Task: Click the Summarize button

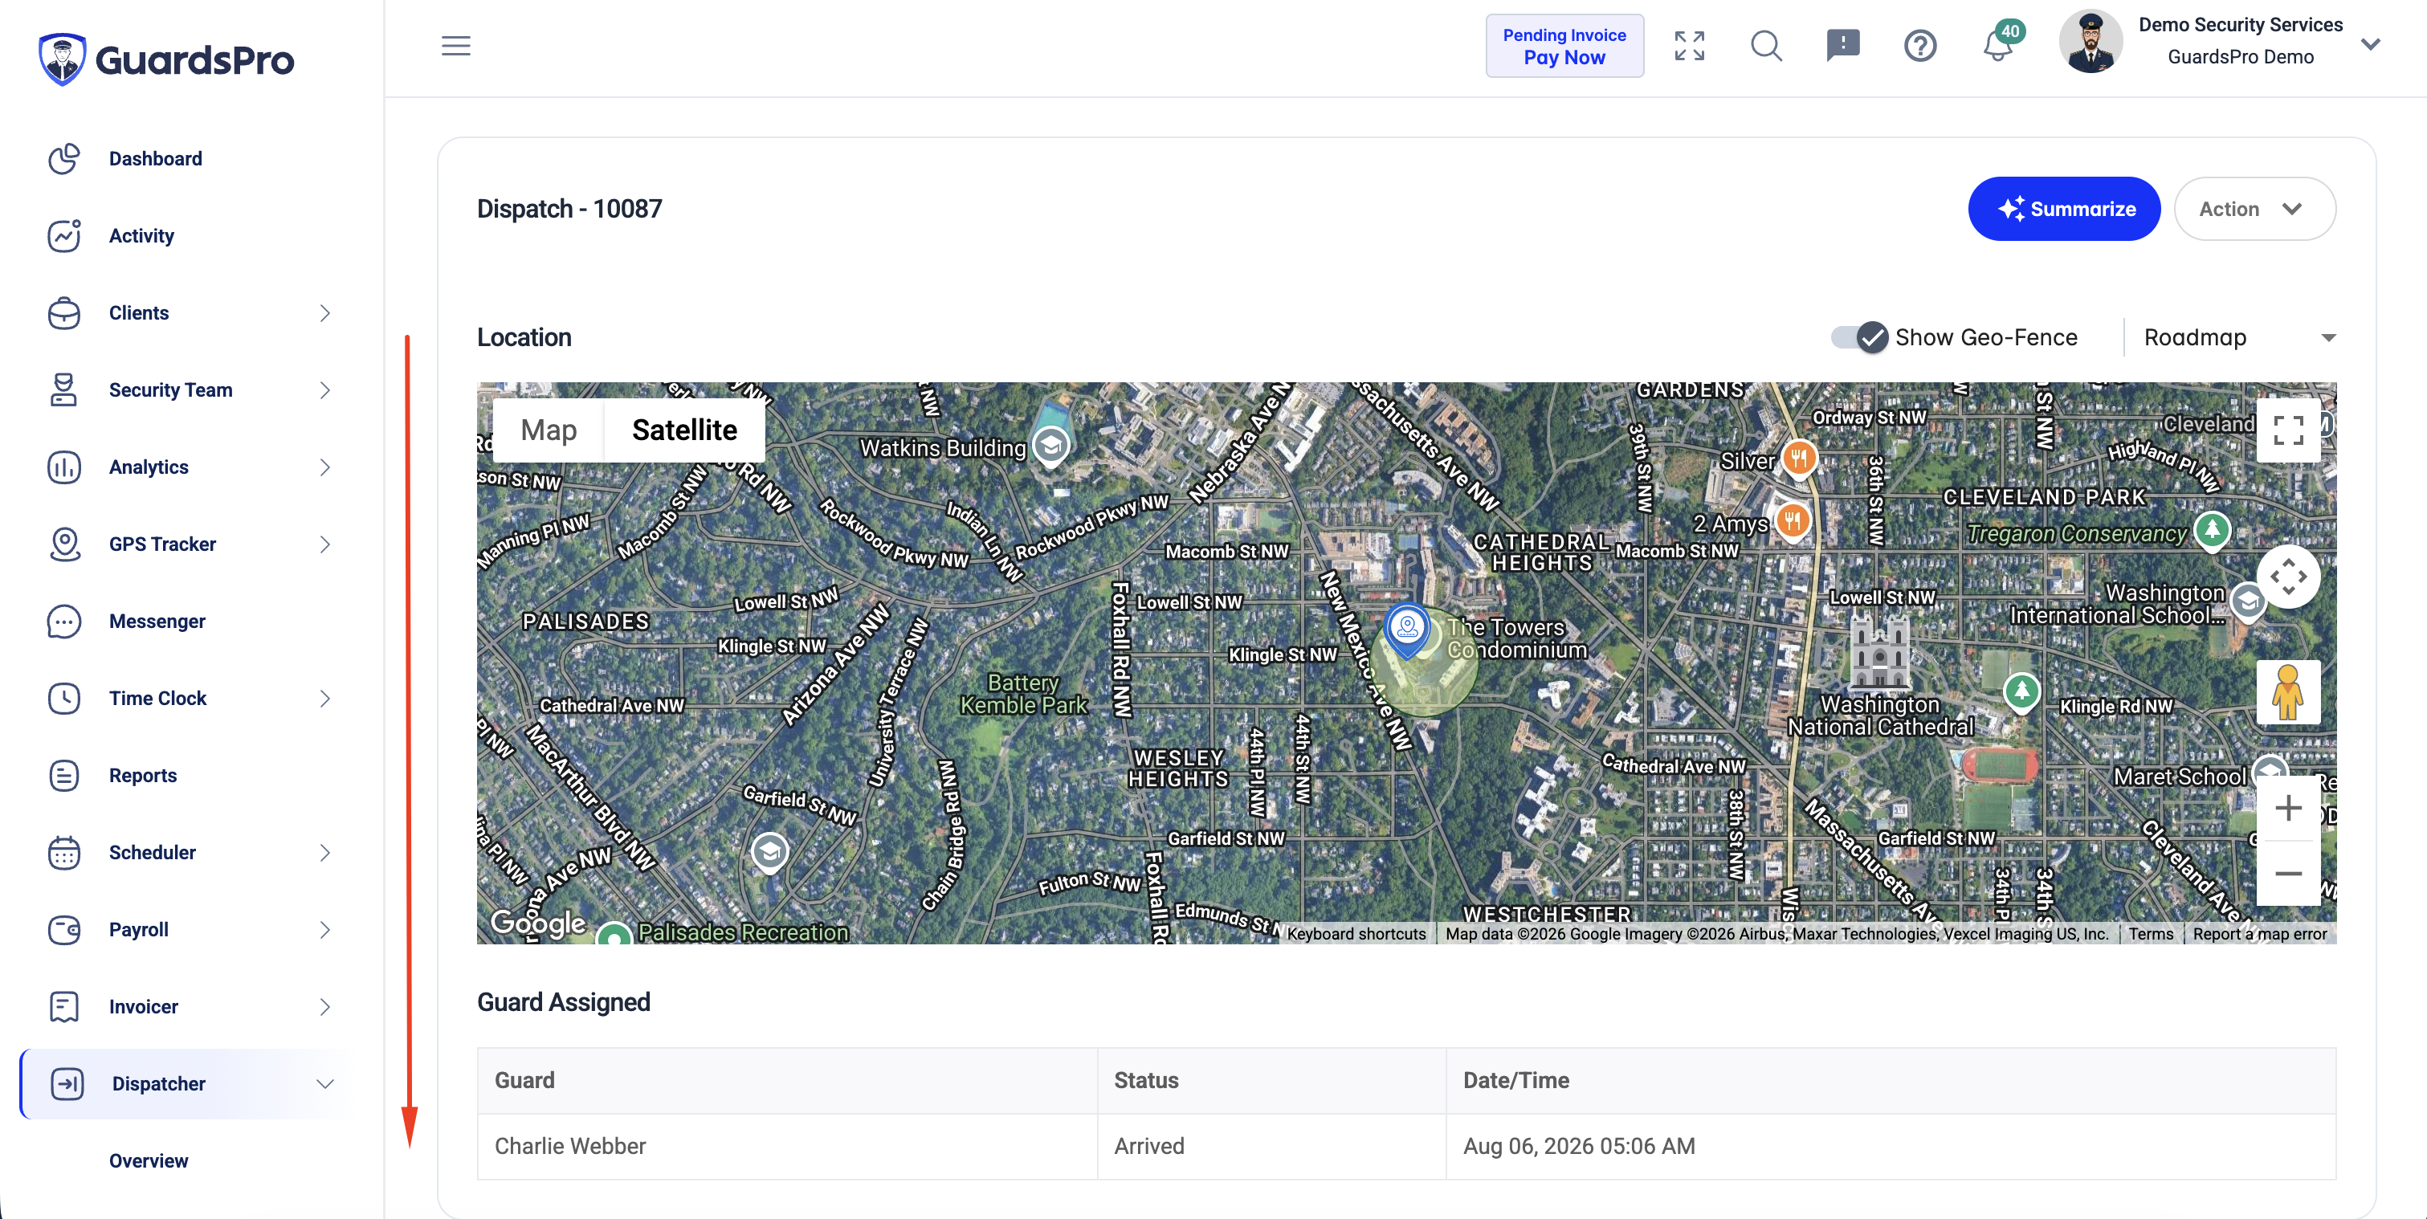Action: click(x=2064, y=208)
